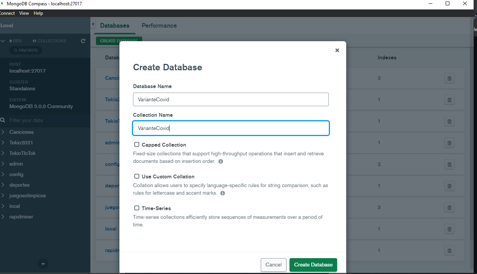Collapse the sidebar with the arrow icon
Screen dimensions: 477x274
[x=93, y=24]
